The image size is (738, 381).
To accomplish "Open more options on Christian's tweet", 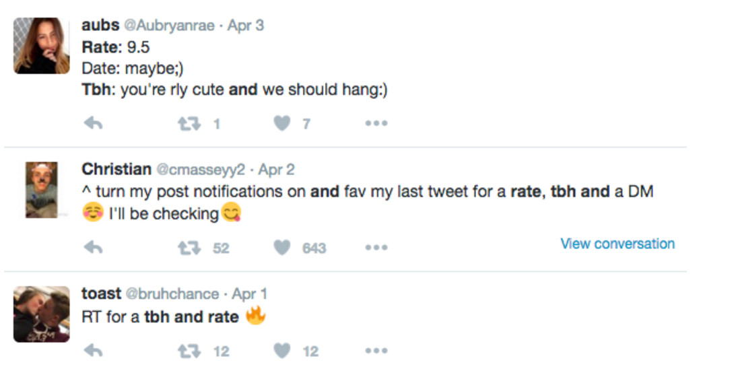I will (x=376, y=248).
